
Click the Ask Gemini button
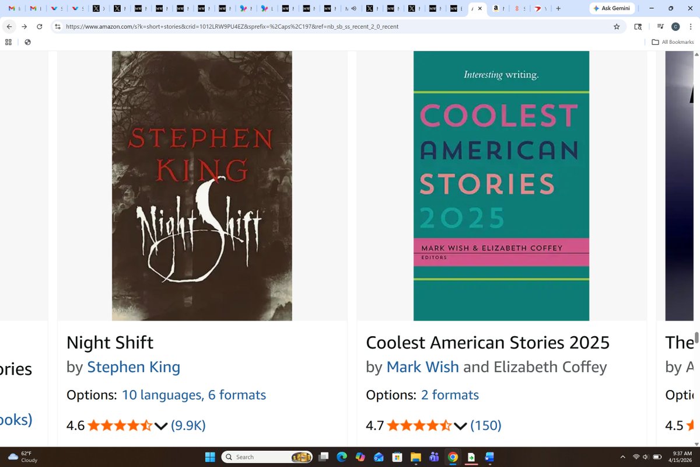[x=611, y=8]
